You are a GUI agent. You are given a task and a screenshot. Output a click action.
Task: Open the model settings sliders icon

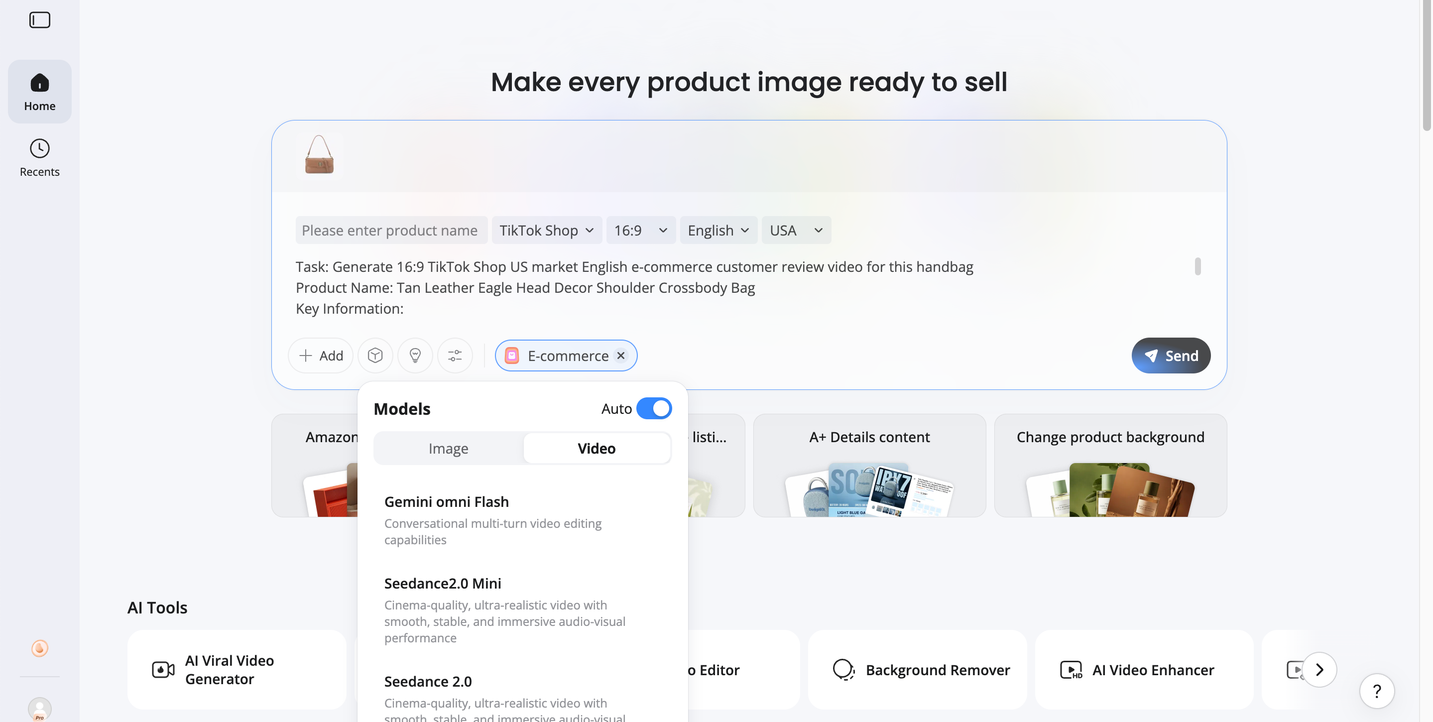click(x=455, y=356)
